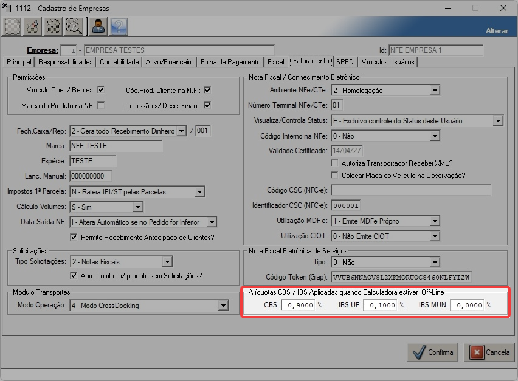This screenshot has height=381, width=518.
Task: Open the Fech.Caixa/Rep dropdown
Action: tap(181, 131)
